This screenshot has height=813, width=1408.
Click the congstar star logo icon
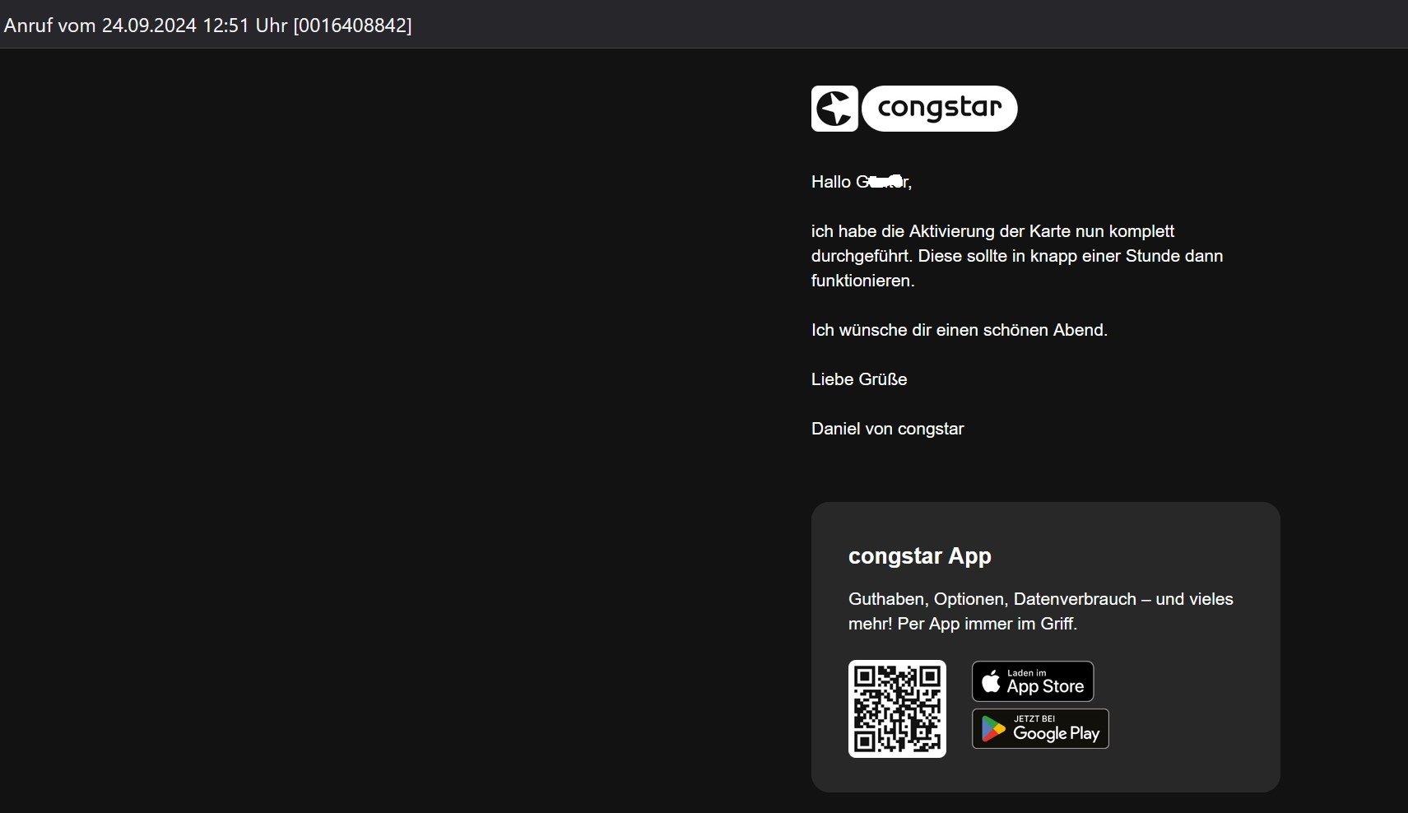834,109
